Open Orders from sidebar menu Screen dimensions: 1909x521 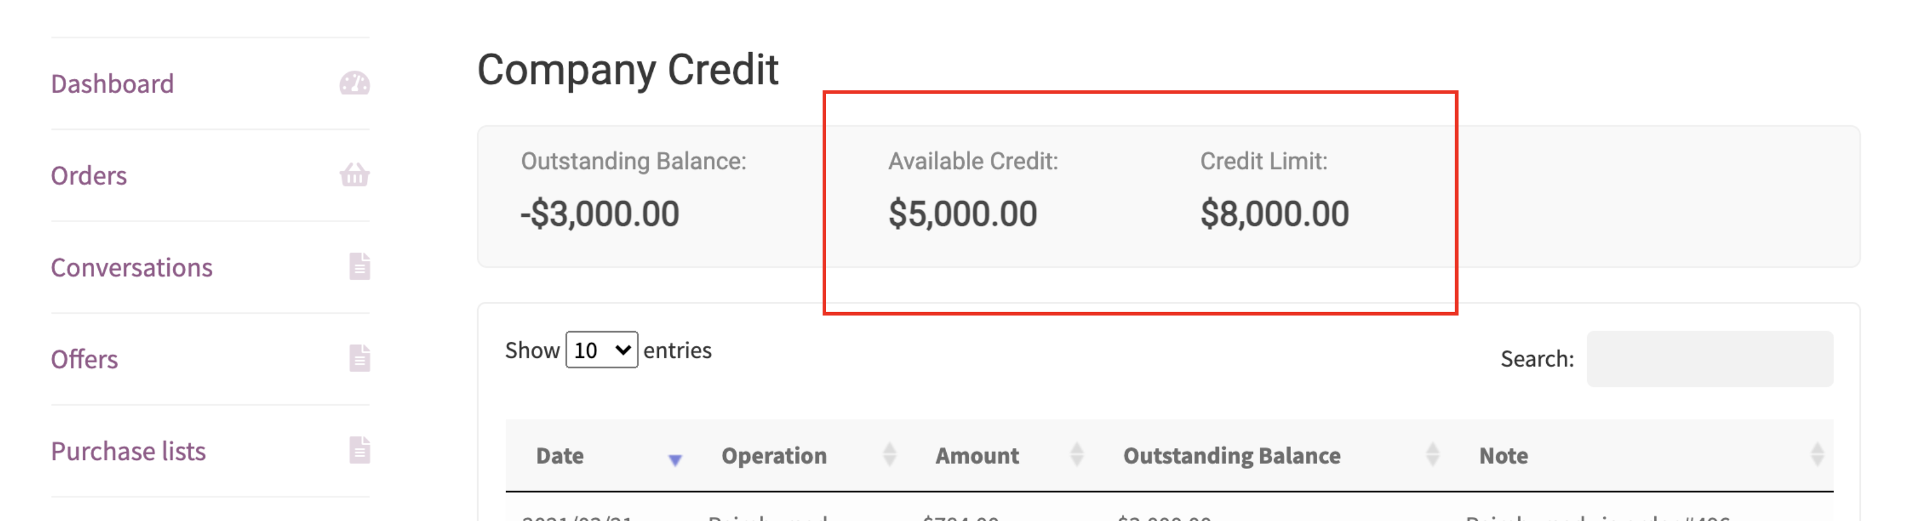click(x=89, y=175)
